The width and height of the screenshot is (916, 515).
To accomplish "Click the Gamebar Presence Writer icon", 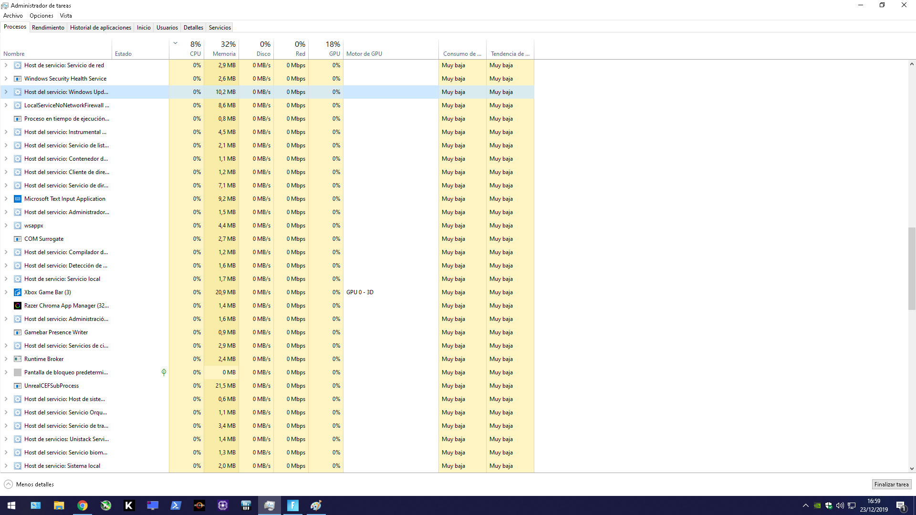I will [x=18, y=332].
